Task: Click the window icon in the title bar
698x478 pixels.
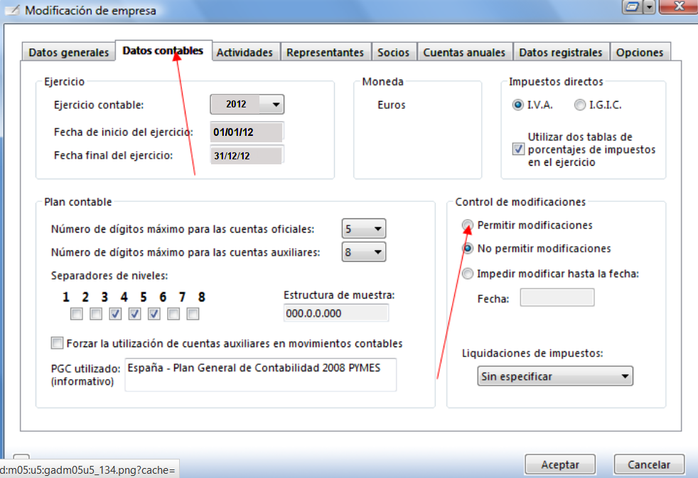Action: [12, 10]
